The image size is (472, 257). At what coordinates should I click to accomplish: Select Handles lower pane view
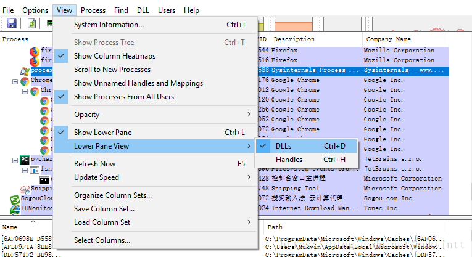pyautogui.click(x=307, y=159)
